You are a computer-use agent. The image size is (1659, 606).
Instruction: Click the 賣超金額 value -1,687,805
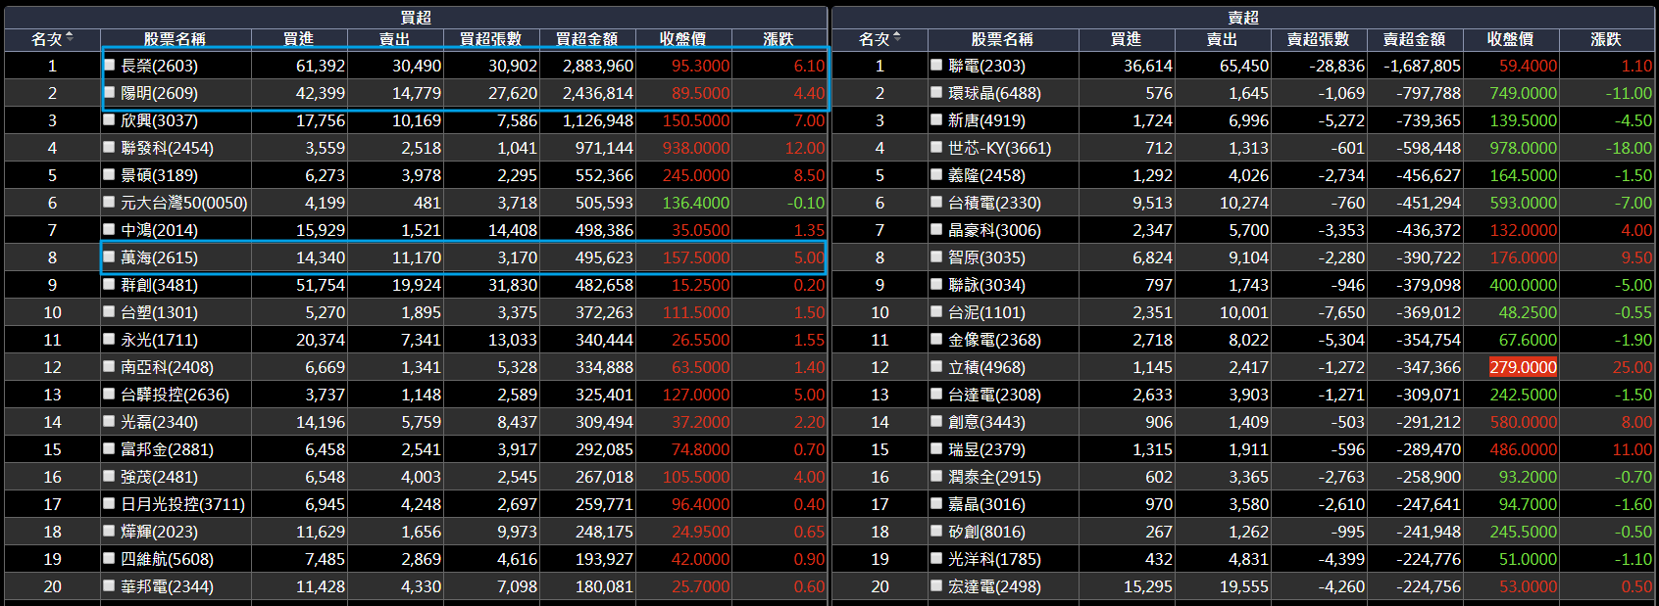tap(1422, 66)
